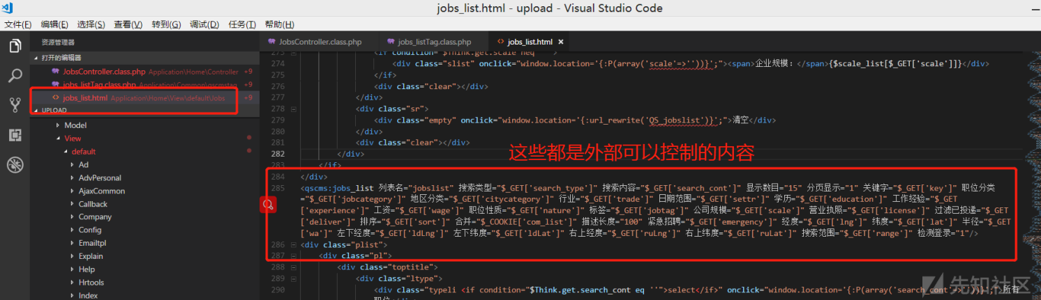Expand the Model folder in tree
The image size is (1041, 300).
click(x=75, y=125)
